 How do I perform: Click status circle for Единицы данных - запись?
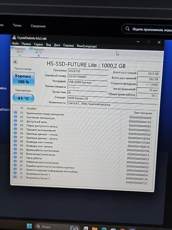(x=15, y=137)
